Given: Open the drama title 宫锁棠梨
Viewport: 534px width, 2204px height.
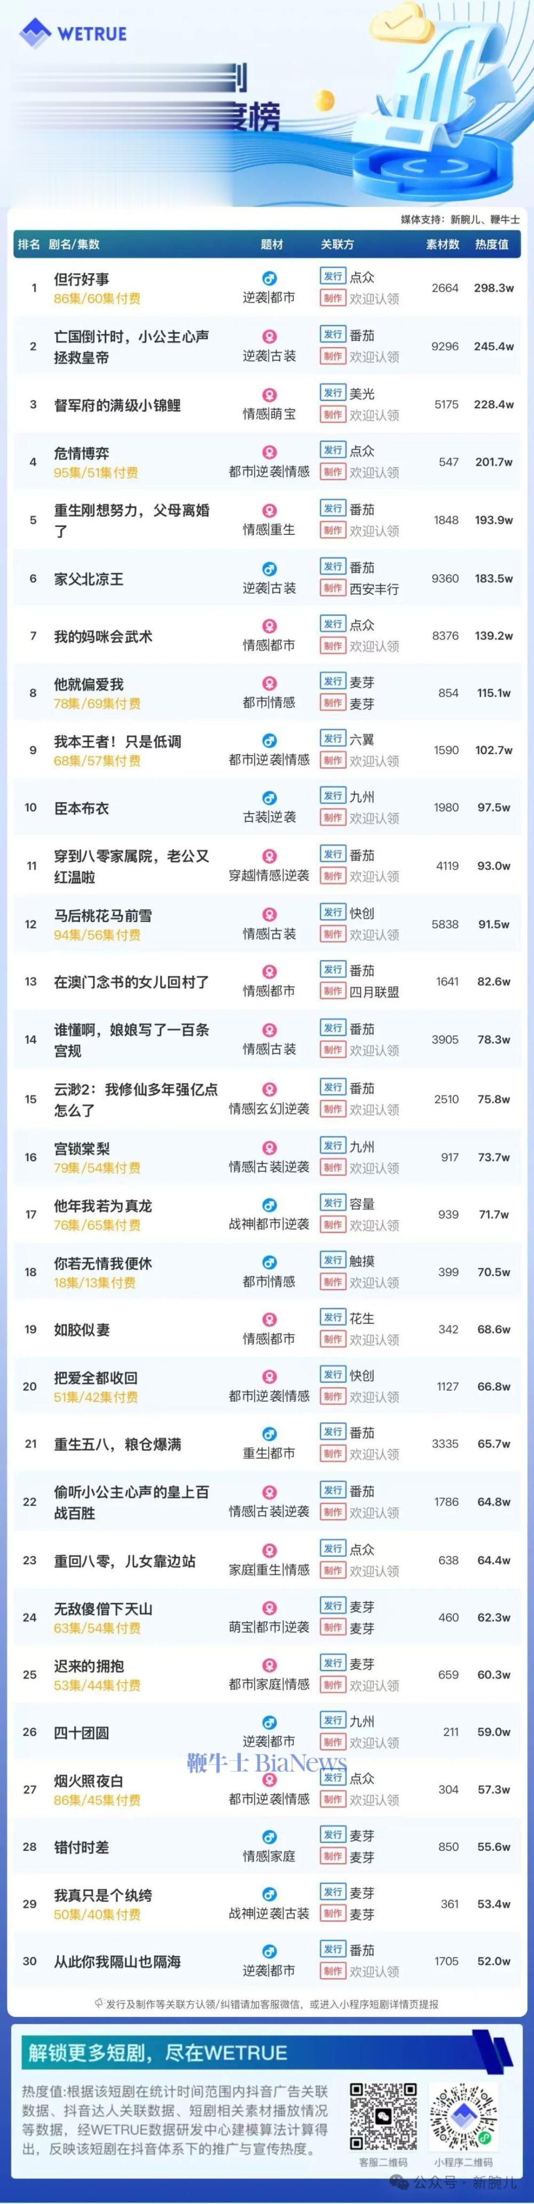Looking at the screenshot, I should pyautogui.click(x=82, y=1149).
